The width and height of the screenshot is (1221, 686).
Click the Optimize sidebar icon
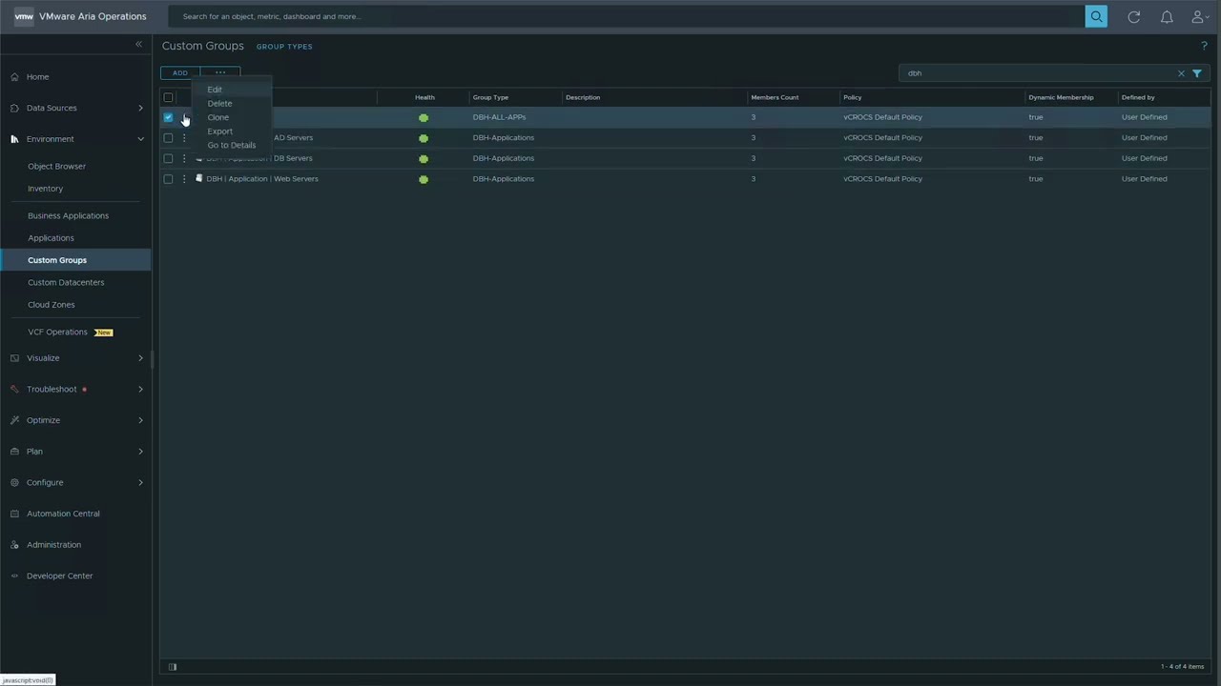[14, 420]
